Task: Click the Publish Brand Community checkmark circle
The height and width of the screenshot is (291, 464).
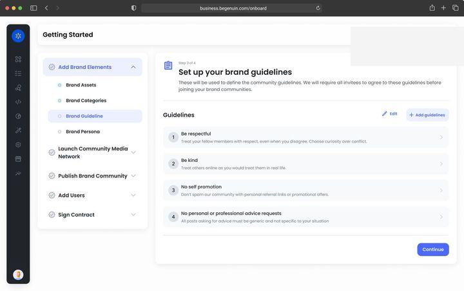Action: [52, 176]
